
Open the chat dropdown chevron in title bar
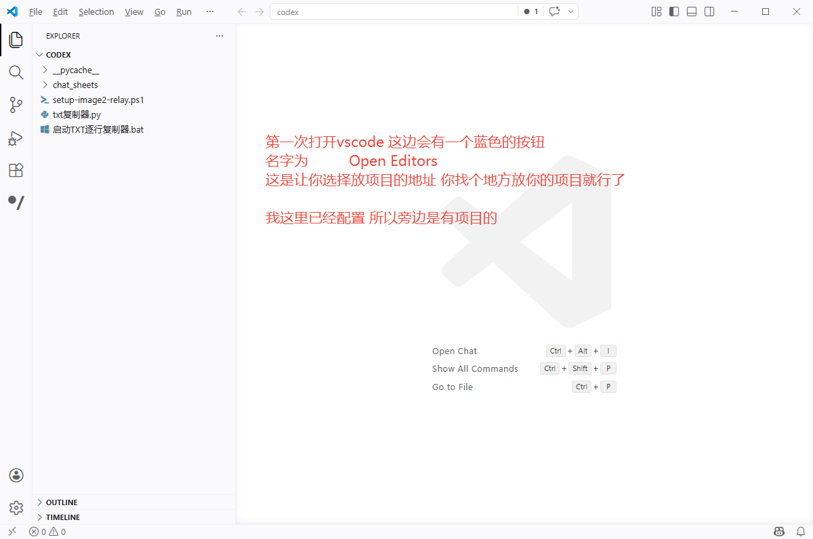click(x=571, y=12)
